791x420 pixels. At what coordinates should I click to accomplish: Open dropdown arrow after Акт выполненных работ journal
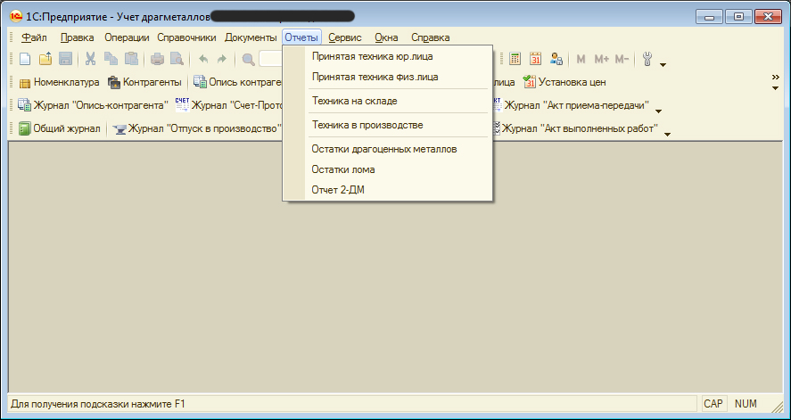pos(666,134)
